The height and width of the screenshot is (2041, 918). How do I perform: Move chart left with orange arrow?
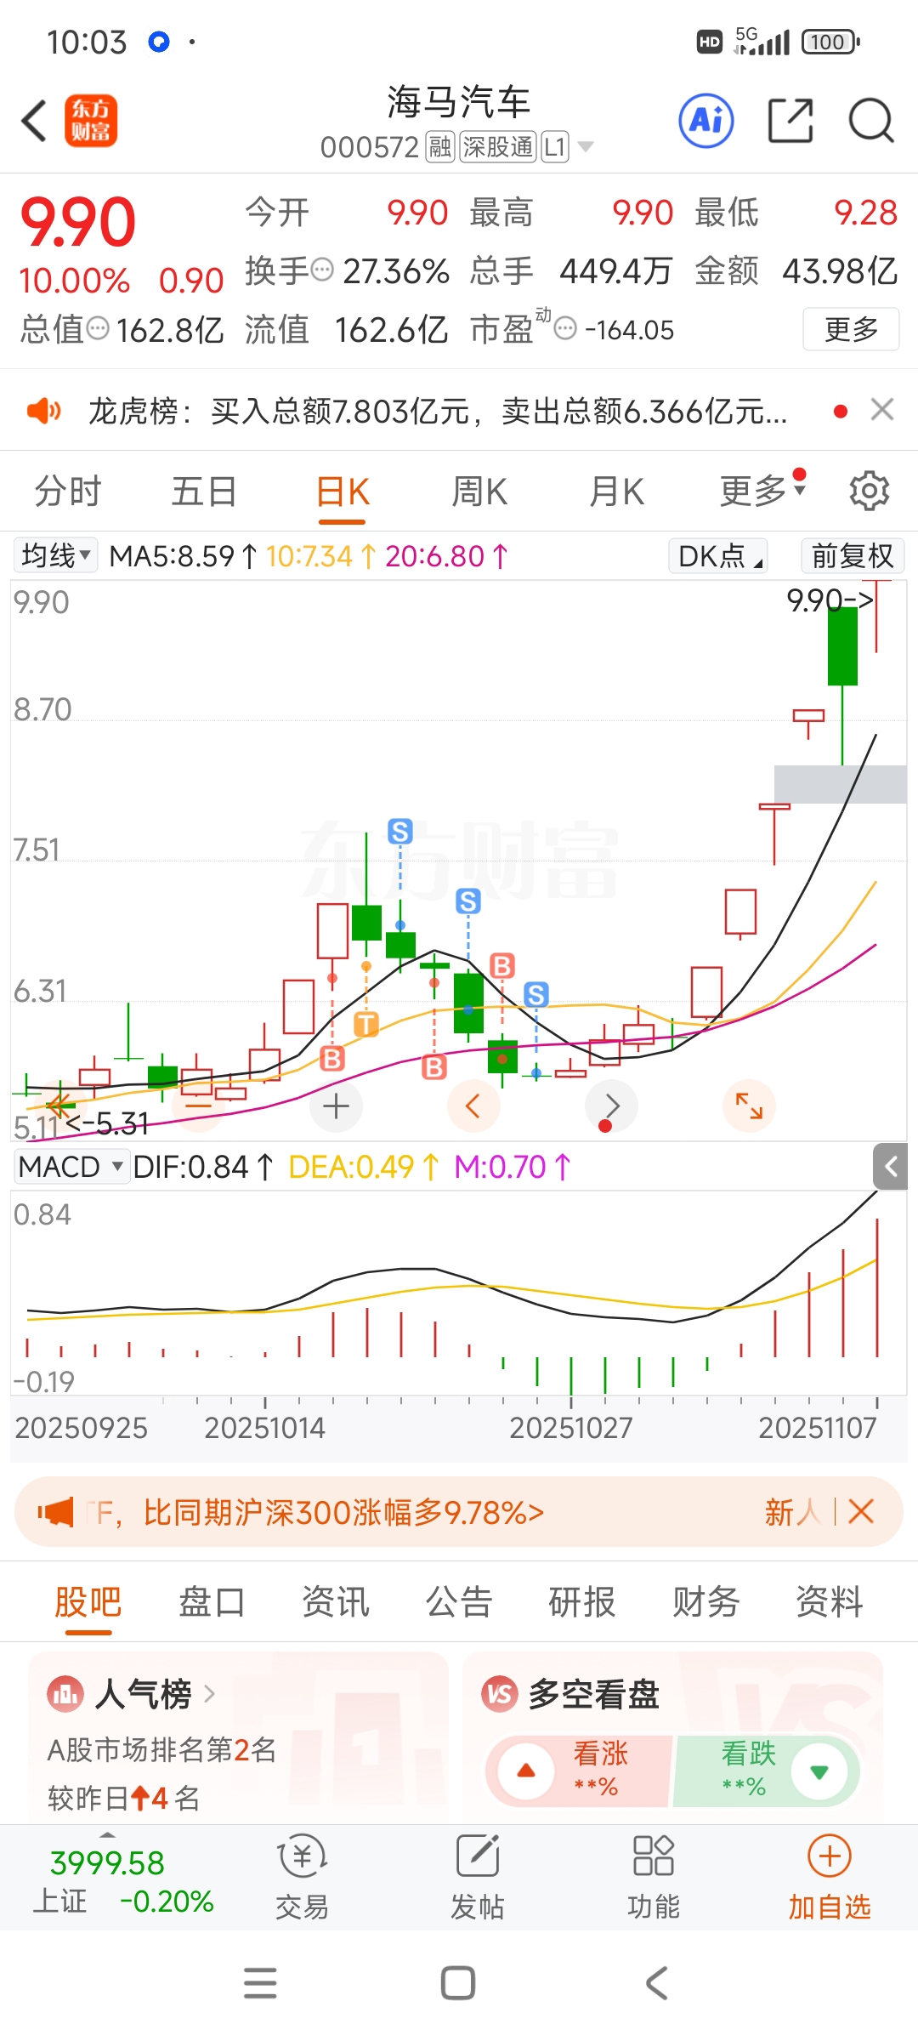[473, 1106]
